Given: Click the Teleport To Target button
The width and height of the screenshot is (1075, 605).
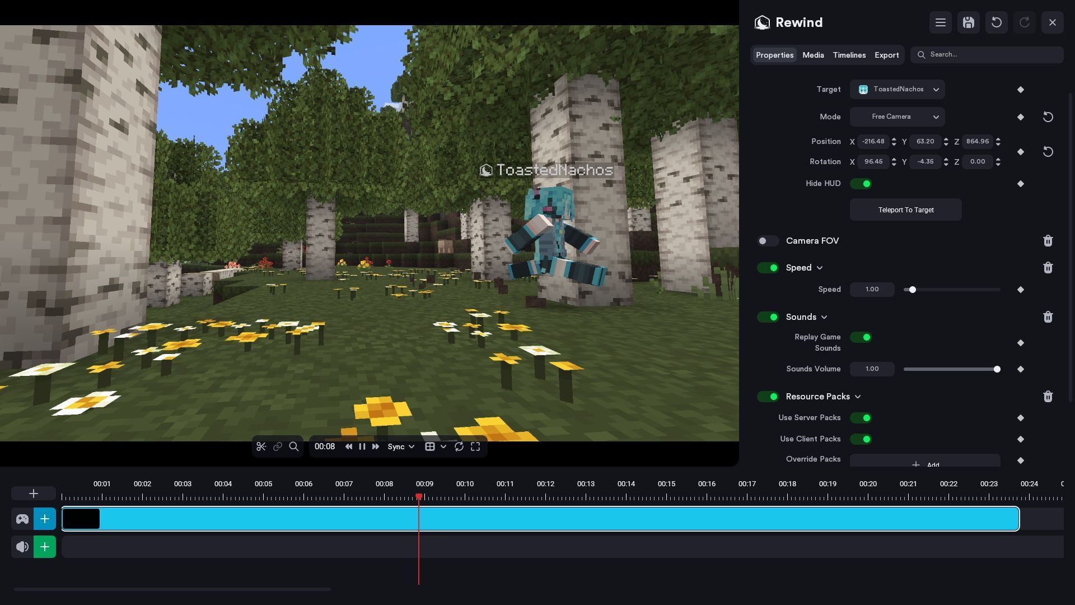Looking at the screenshot, I should coord(906,210).
